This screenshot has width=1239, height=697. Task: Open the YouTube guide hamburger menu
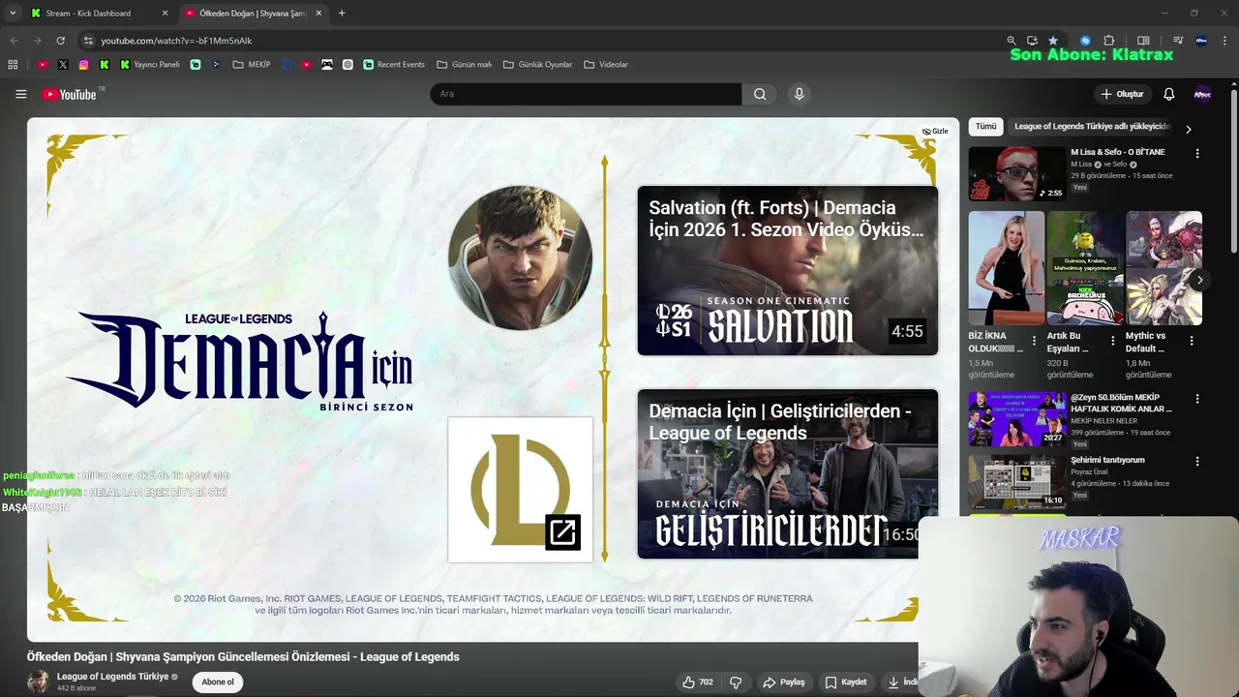(20, 94)
